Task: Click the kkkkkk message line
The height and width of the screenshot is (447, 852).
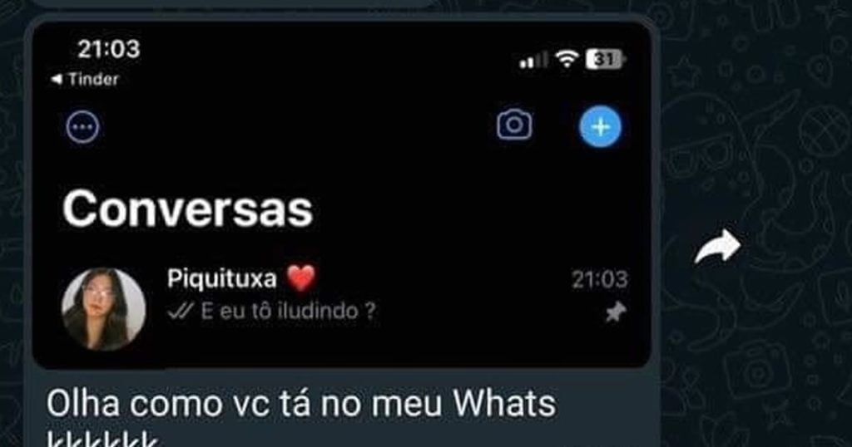Action: (102, 440)
